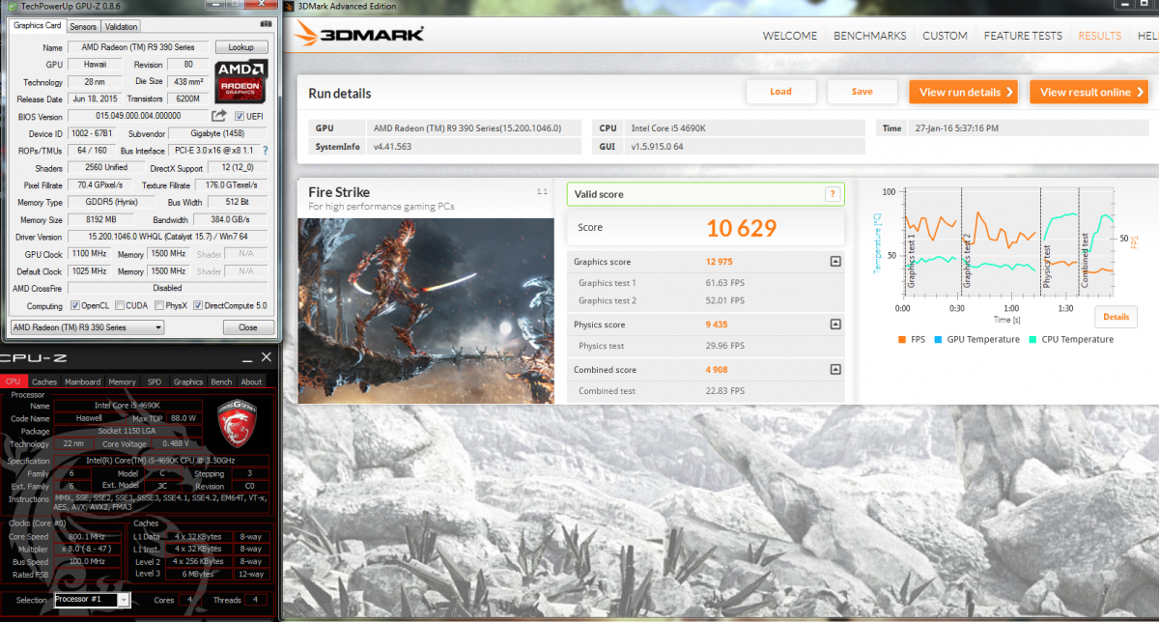
Task: Click the Details button under the chart
Action: 1116,317
